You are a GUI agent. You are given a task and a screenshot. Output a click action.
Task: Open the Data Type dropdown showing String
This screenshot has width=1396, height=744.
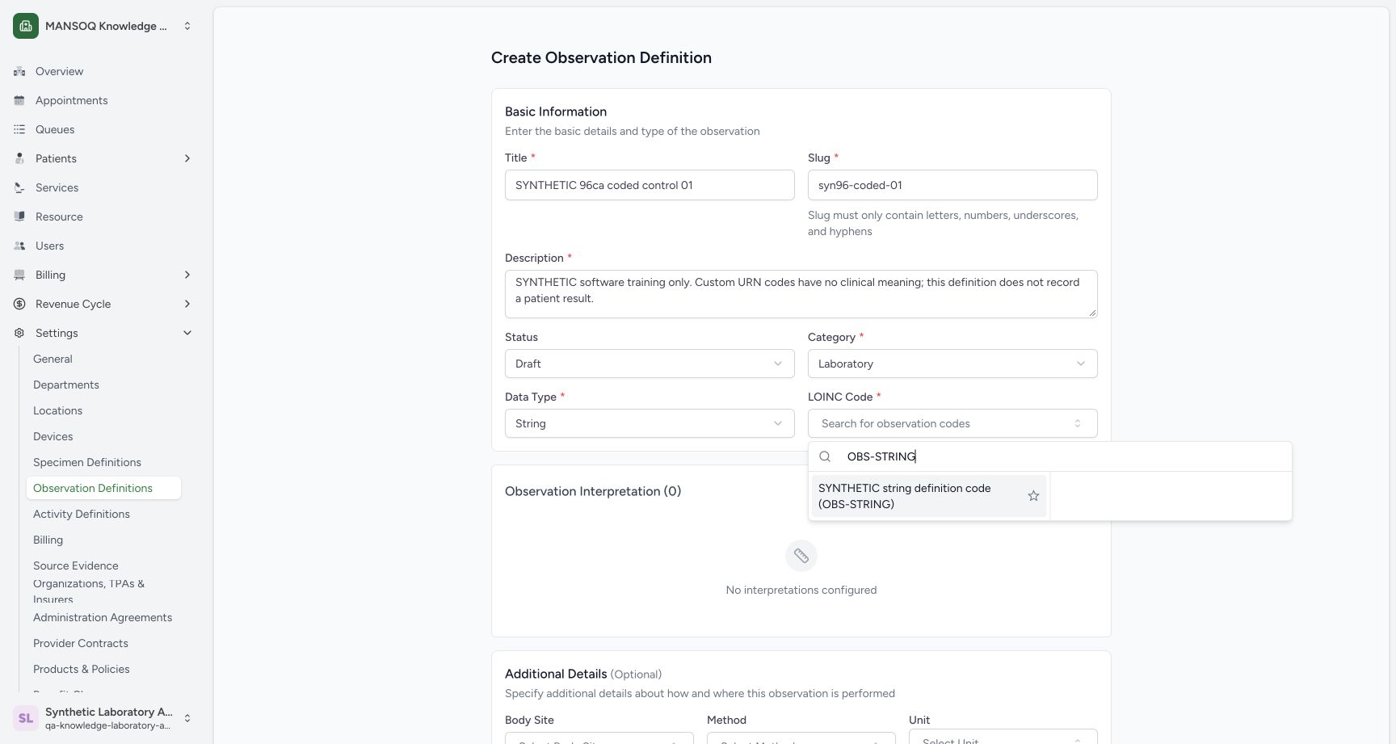pyautogui.click(x=650, y=423)
